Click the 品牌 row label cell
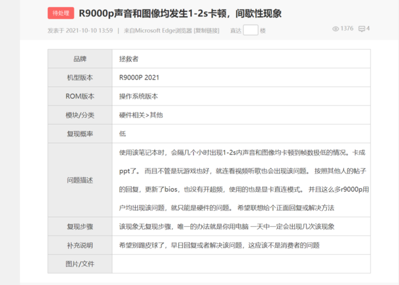399x285 pixels. 80,59
